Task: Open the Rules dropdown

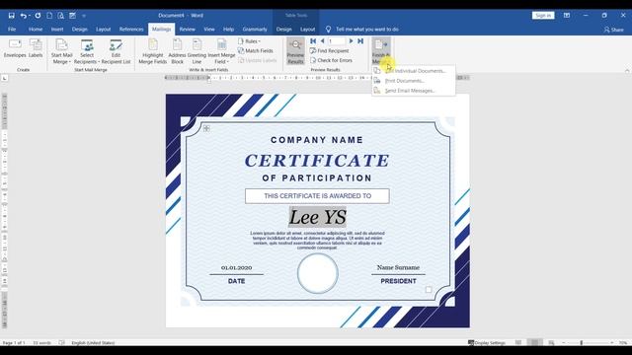Action: point(250,41)
